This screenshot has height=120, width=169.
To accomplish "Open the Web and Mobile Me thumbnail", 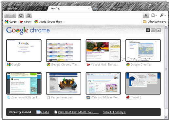I will tap(103, 83).
